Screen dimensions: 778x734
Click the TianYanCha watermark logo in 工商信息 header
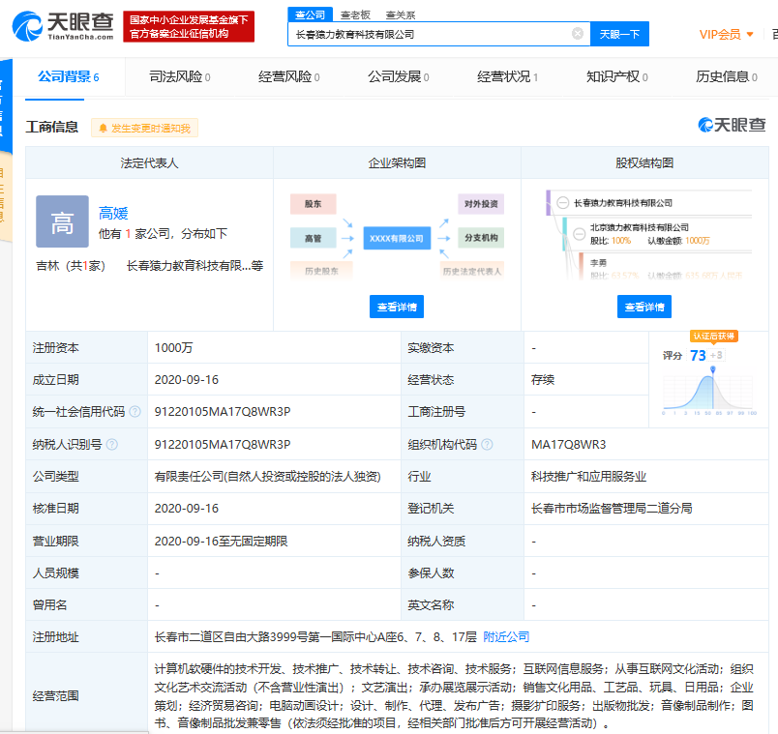pos(732,125)
